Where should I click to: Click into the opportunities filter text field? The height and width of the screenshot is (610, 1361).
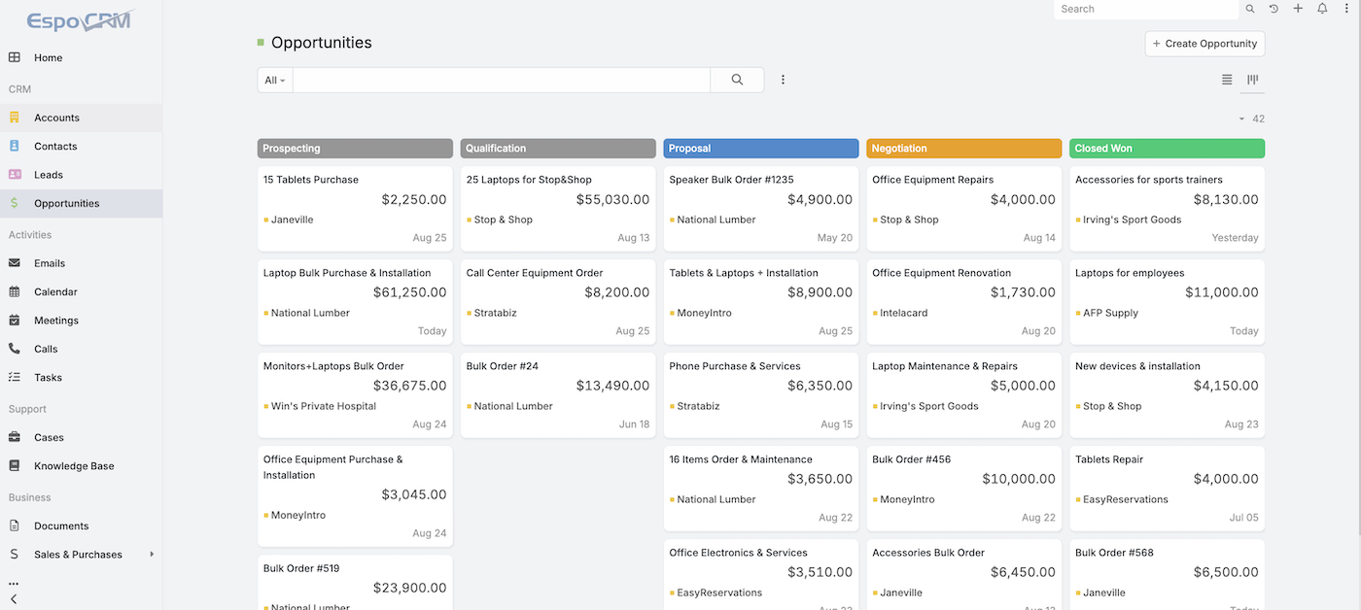pyautogui.click(x=502, y=80)
